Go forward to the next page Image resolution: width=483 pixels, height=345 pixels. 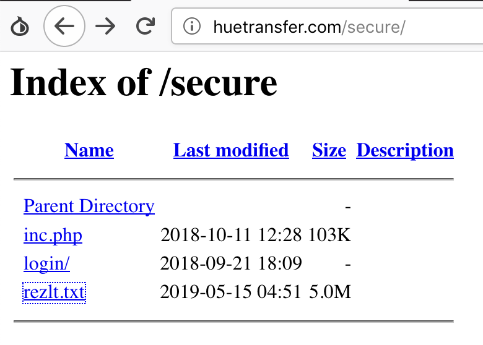pos(106,27)
